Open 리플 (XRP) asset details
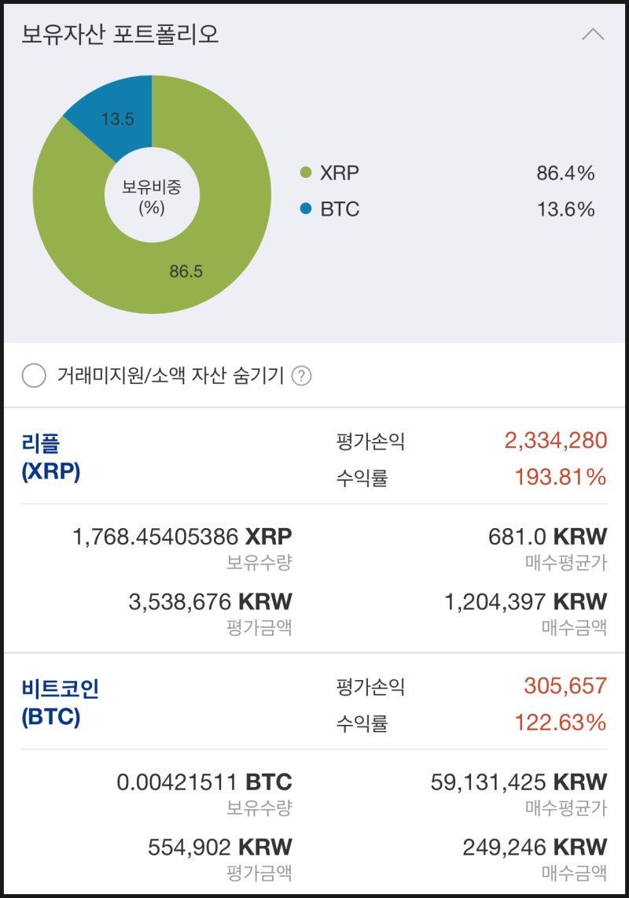The height and width of the screenshot is (898, 629). coord(52,457)
